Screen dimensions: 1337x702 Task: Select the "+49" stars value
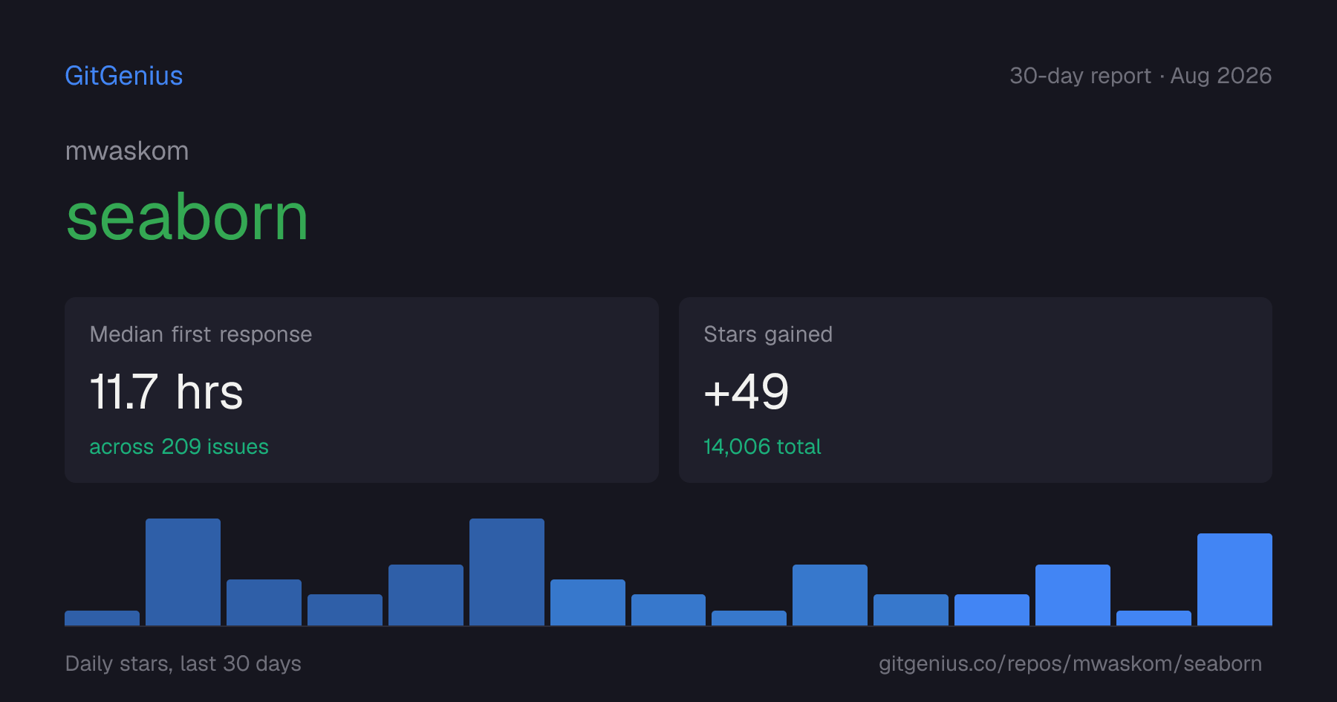tap(746, 391)
